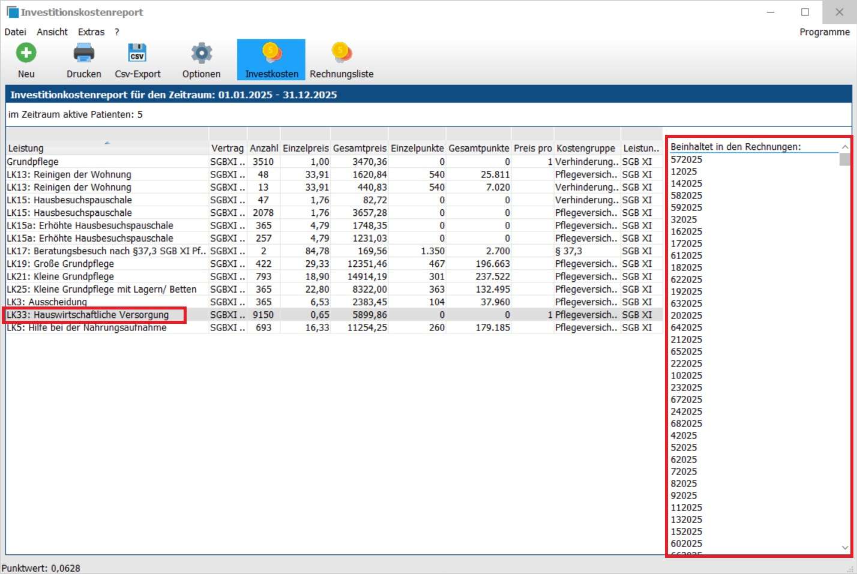This screenshot has height=574, width=857.
Task: Open the Extras menu
Action: tap(91, 32)
